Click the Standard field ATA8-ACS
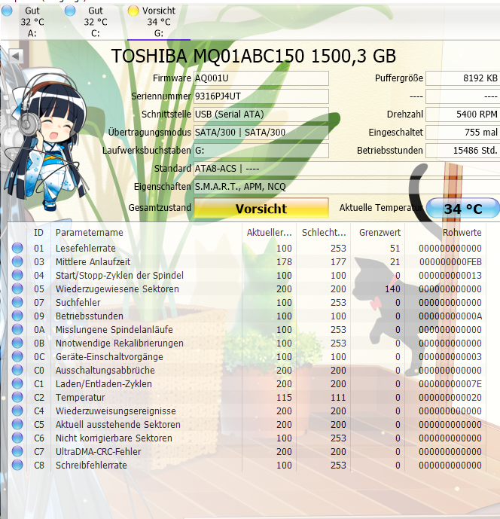Screen dimensions: 500x519 [347, 169]
